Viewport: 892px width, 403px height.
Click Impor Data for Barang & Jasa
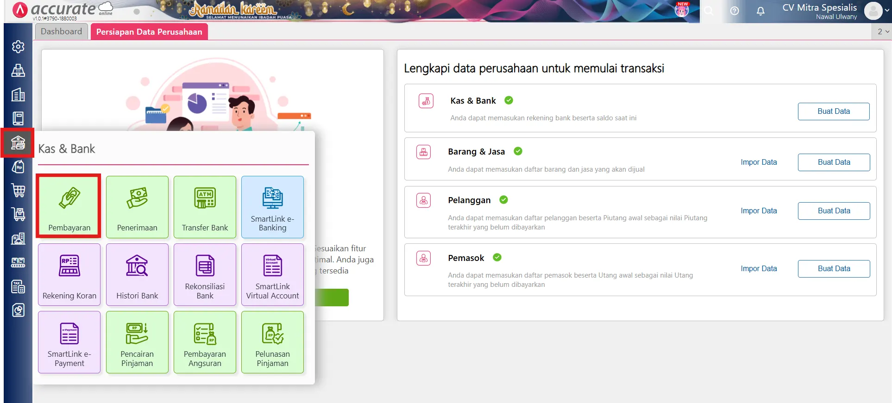click(x=759, y=162)
